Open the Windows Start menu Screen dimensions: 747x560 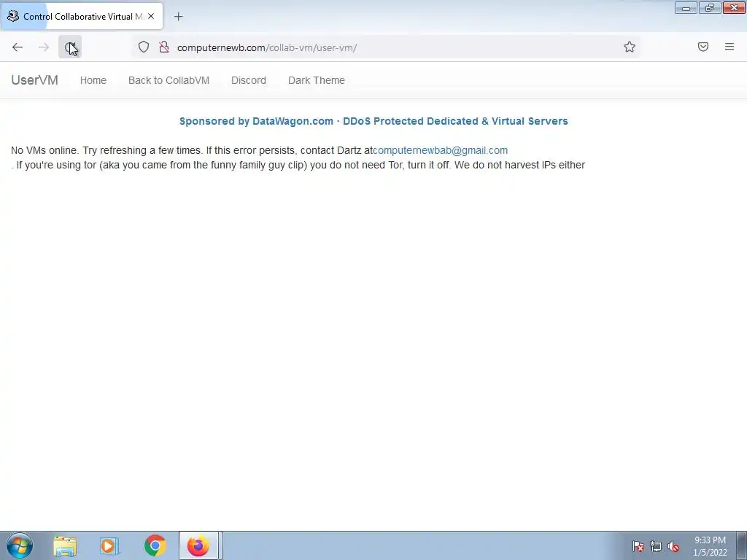20,545
